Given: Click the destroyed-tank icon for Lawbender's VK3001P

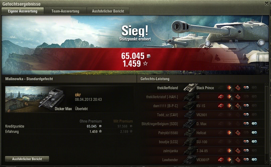Looking at the screenshot, I should click(221, 160).
